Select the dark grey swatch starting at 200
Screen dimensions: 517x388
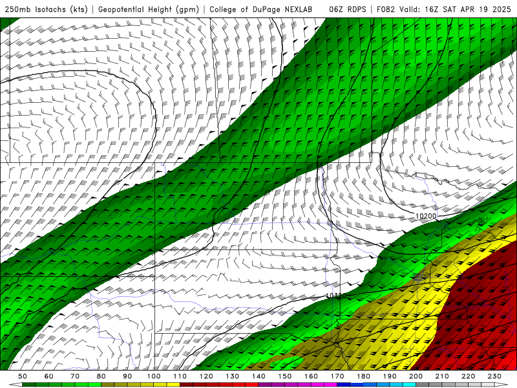[423, 385]
